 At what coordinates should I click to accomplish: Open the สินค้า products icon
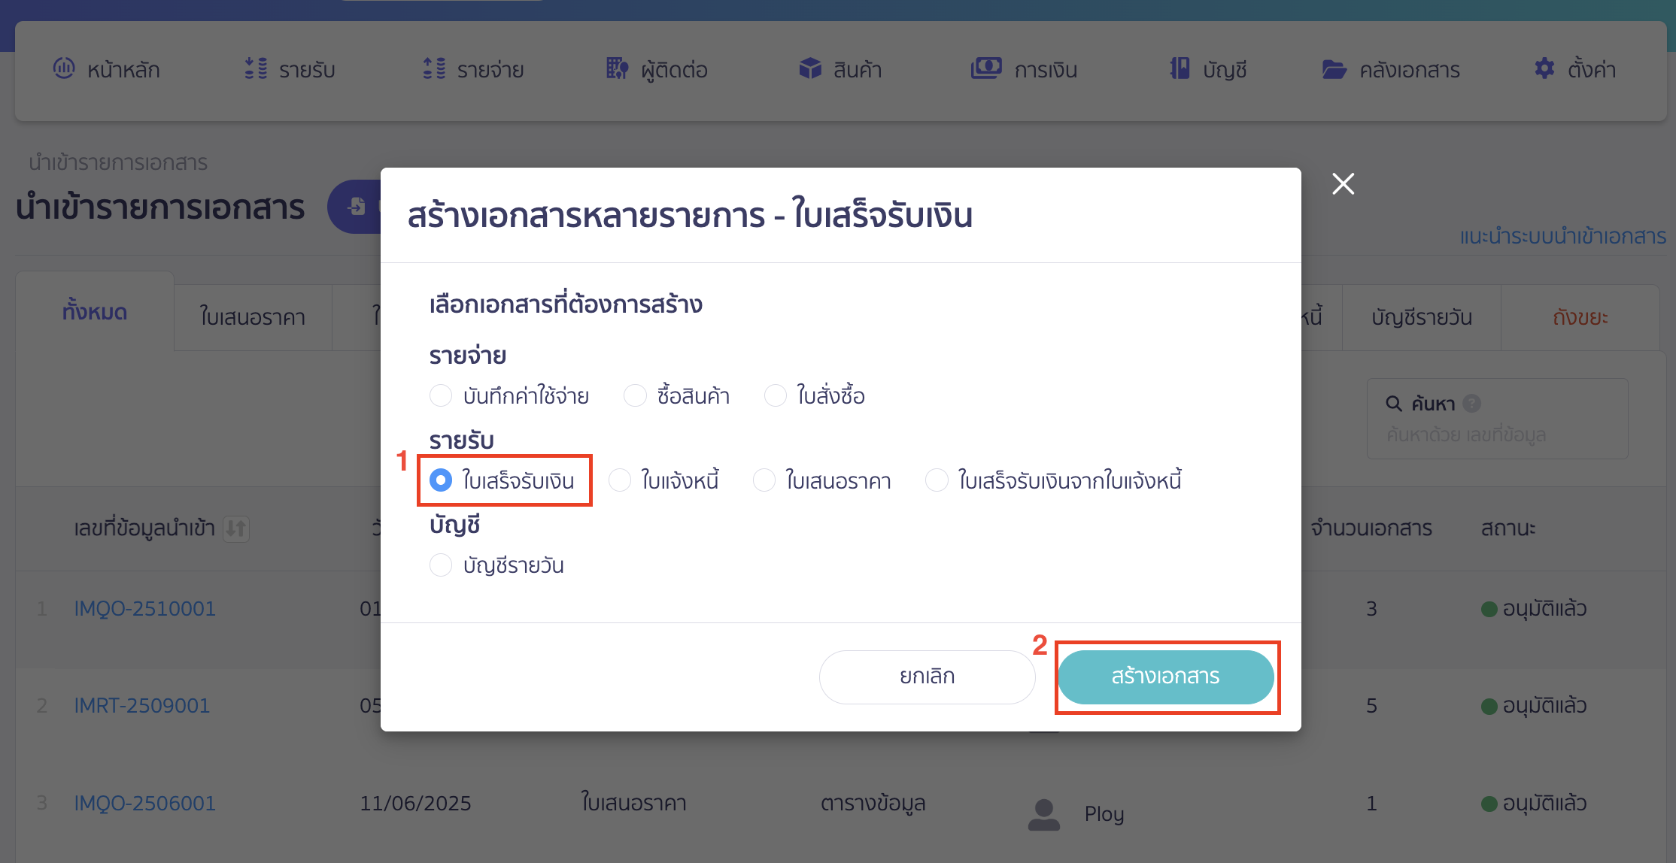tap(811, 68)
